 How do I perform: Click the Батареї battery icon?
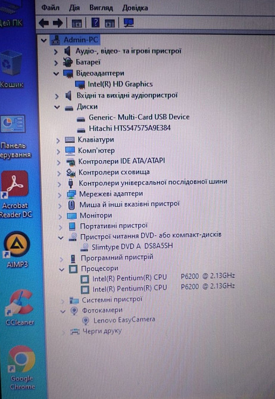[x=68, y=62]
